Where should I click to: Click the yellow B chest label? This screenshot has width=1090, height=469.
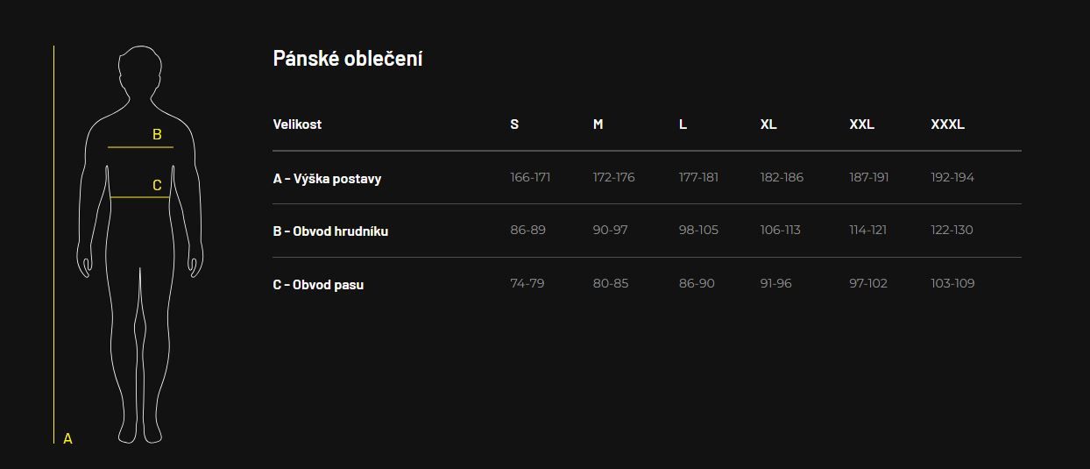point(157,135)
